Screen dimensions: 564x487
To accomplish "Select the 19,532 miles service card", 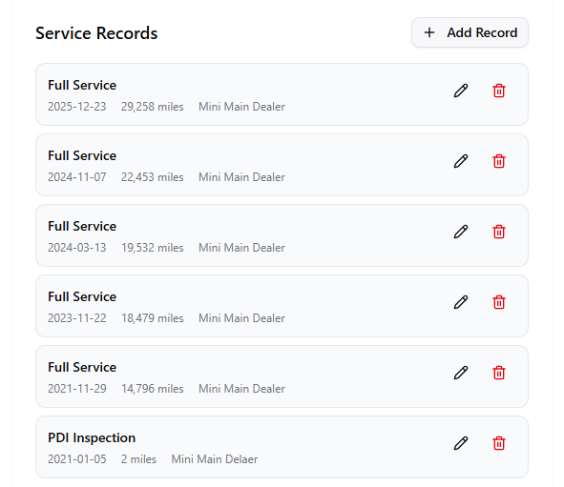I will [x=282, y=235].
